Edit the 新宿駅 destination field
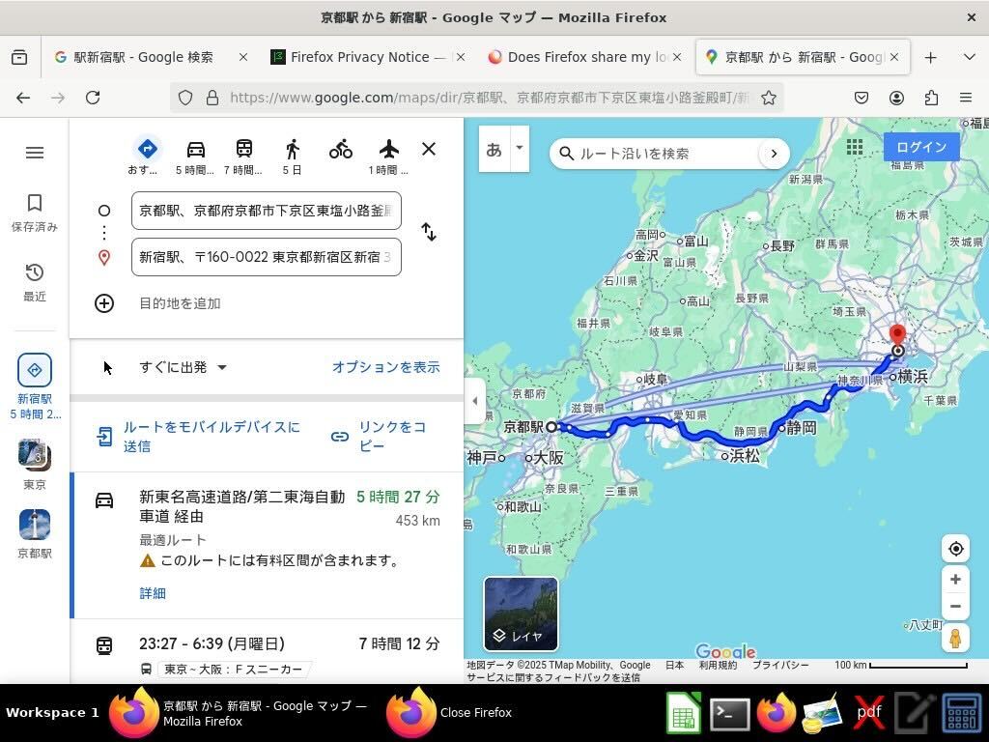989x742 pixels. 267,257
